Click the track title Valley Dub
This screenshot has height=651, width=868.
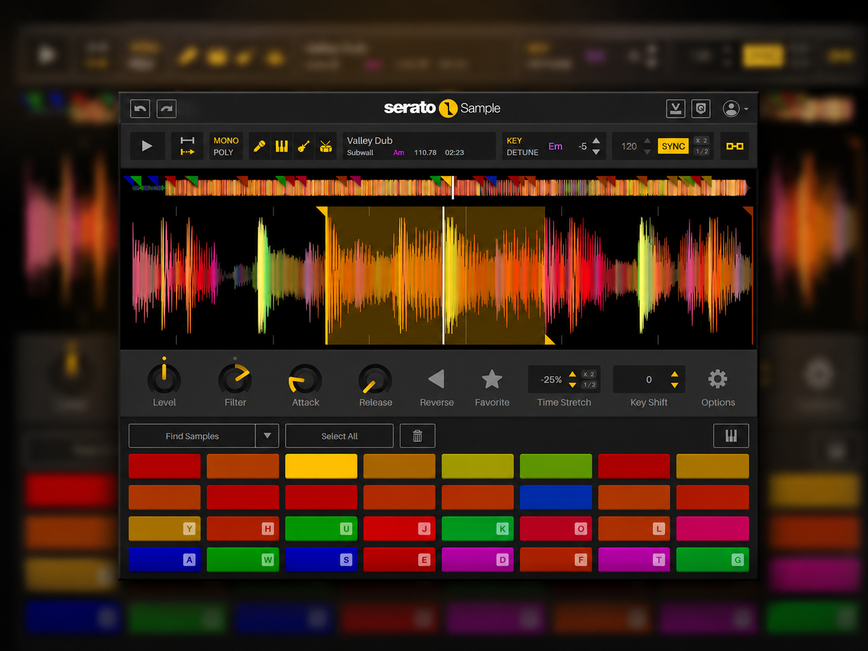click(x=369, y=140)
